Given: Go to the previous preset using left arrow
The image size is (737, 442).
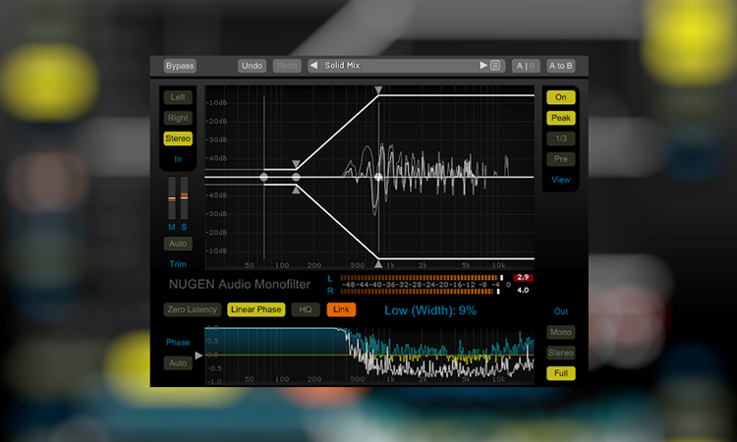Looking at the screenshot, I should (x=313, y=66).
